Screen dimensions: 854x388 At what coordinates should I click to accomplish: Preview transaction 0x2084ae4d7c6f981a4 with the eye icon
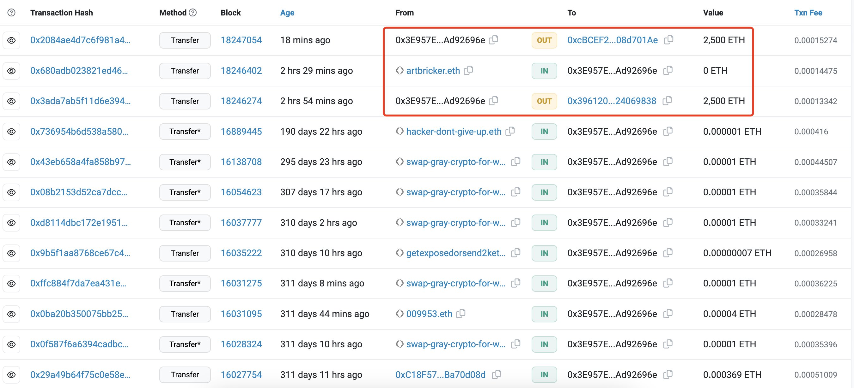point(11,40)
